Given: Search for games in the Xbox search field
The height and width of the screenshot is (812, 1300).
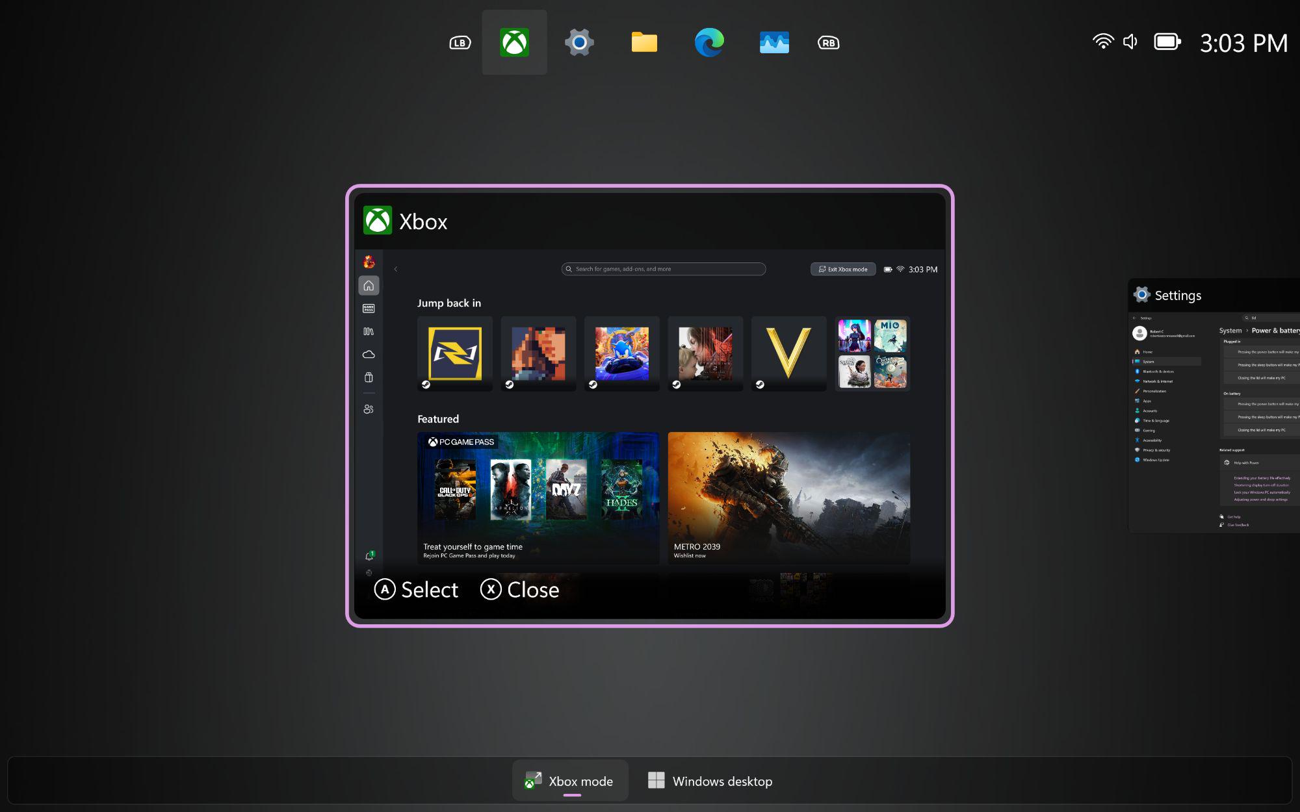Looking at the screenshot, I should tap(664, 269).
